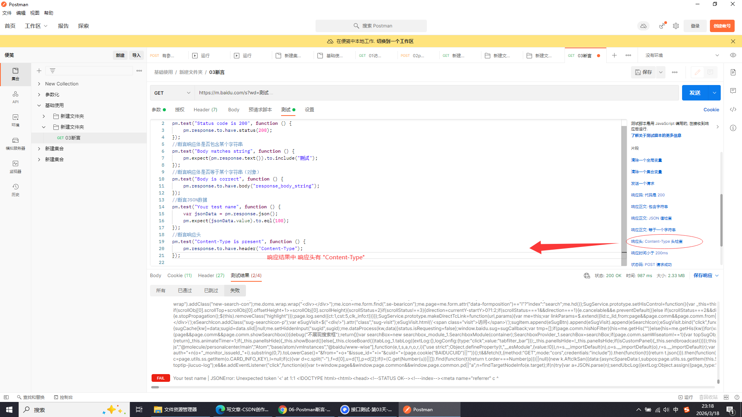742x417 pixels.
Task: Open Find and Replace in the status bar
Action: click(x=31, y=397)
